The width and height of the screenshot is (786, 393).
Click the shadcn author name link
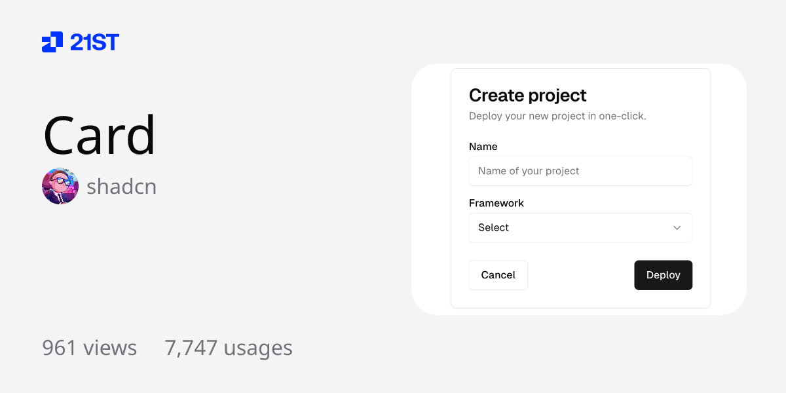122,186
